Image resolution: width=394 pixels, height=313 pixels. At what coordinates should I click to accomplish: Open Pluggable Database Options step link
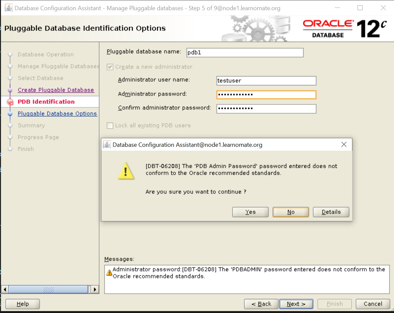point(57,114)
